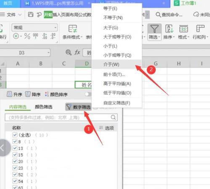The width and height of the screenshot is (210, 189).
Task: Click the zoom magnifier beside fx
Action: [x=68, y=52]
